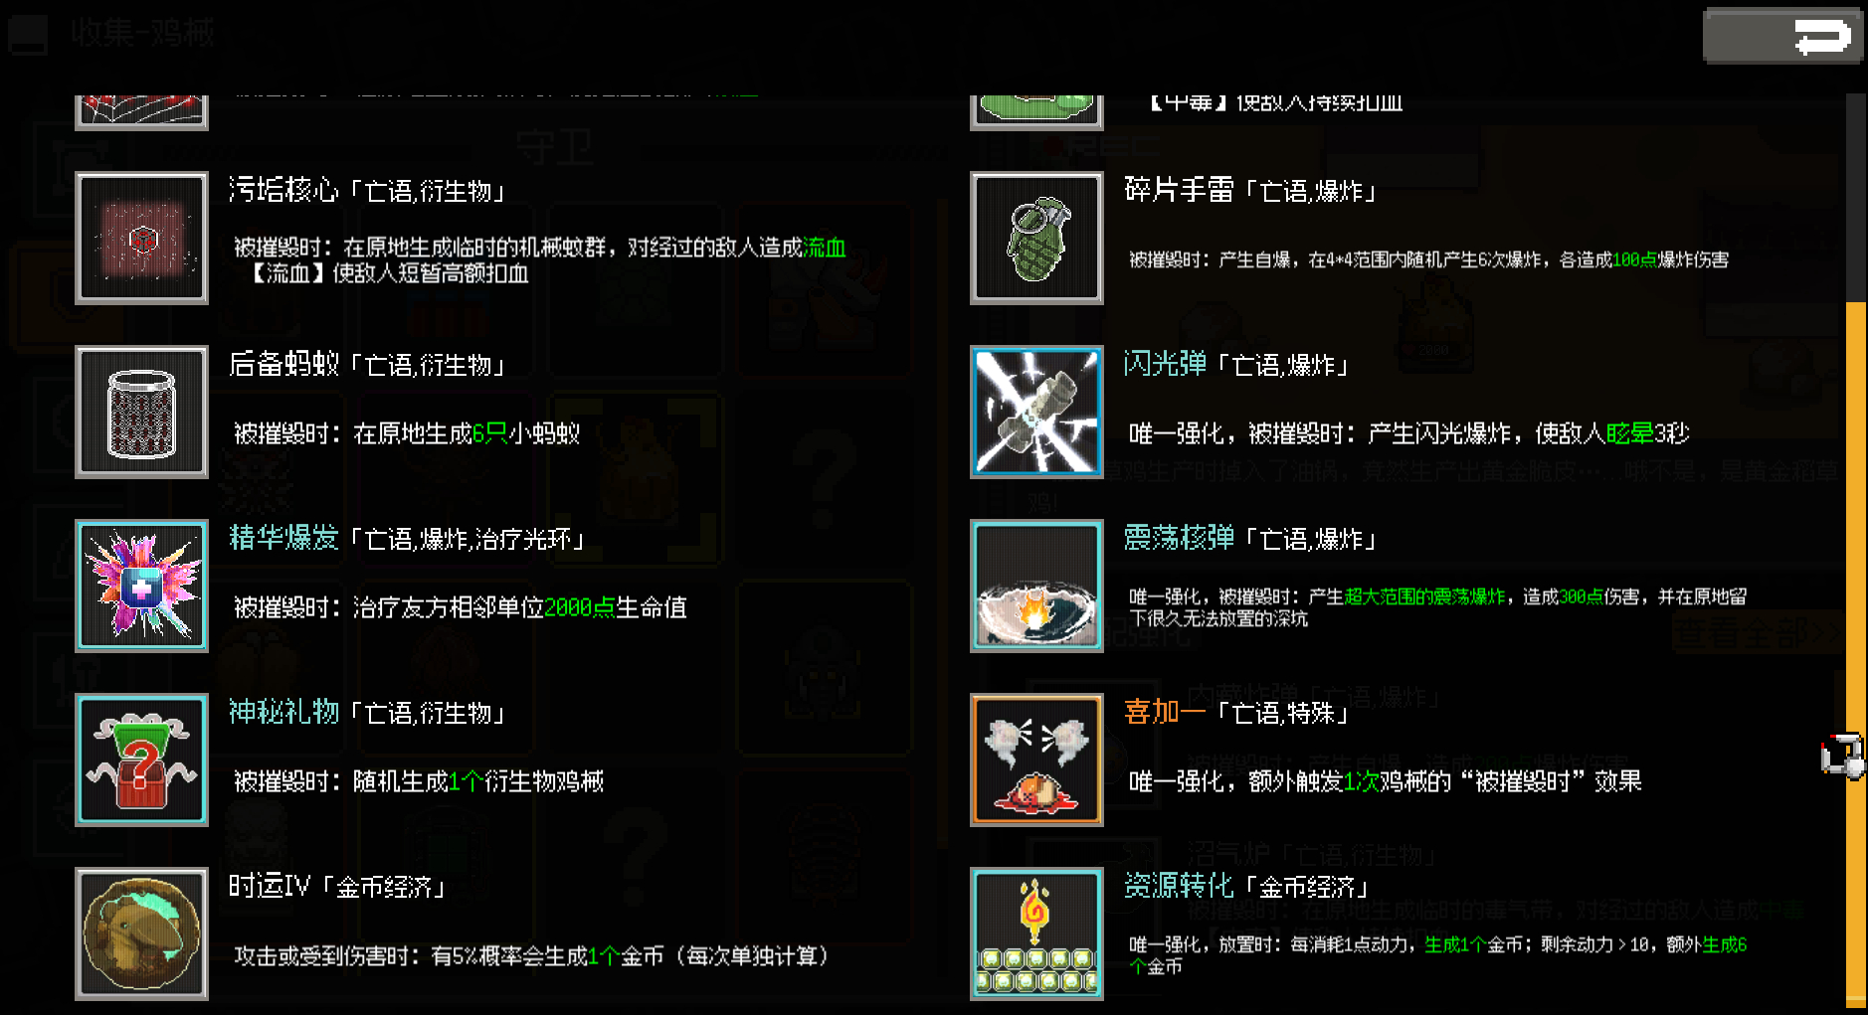
Task: Click the 时运IV mole coin icon
Action: (141, 934)
